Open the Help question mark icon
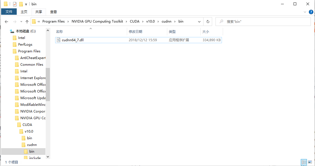 (x=311, y=12)
